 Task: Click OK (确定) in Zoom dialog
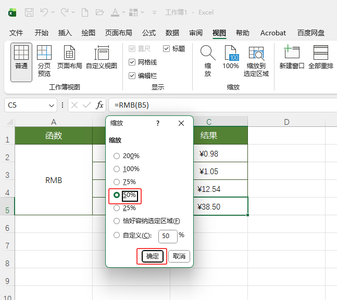tap(153, 256)
